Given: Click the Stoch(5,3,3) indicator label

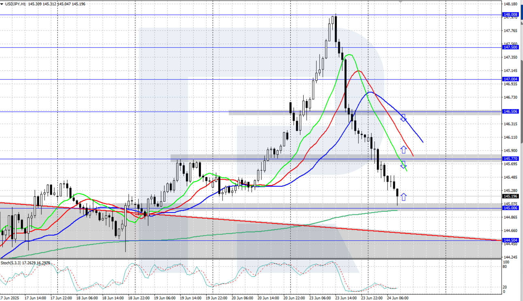Looking at the screenshot, I should pos(11,263).
